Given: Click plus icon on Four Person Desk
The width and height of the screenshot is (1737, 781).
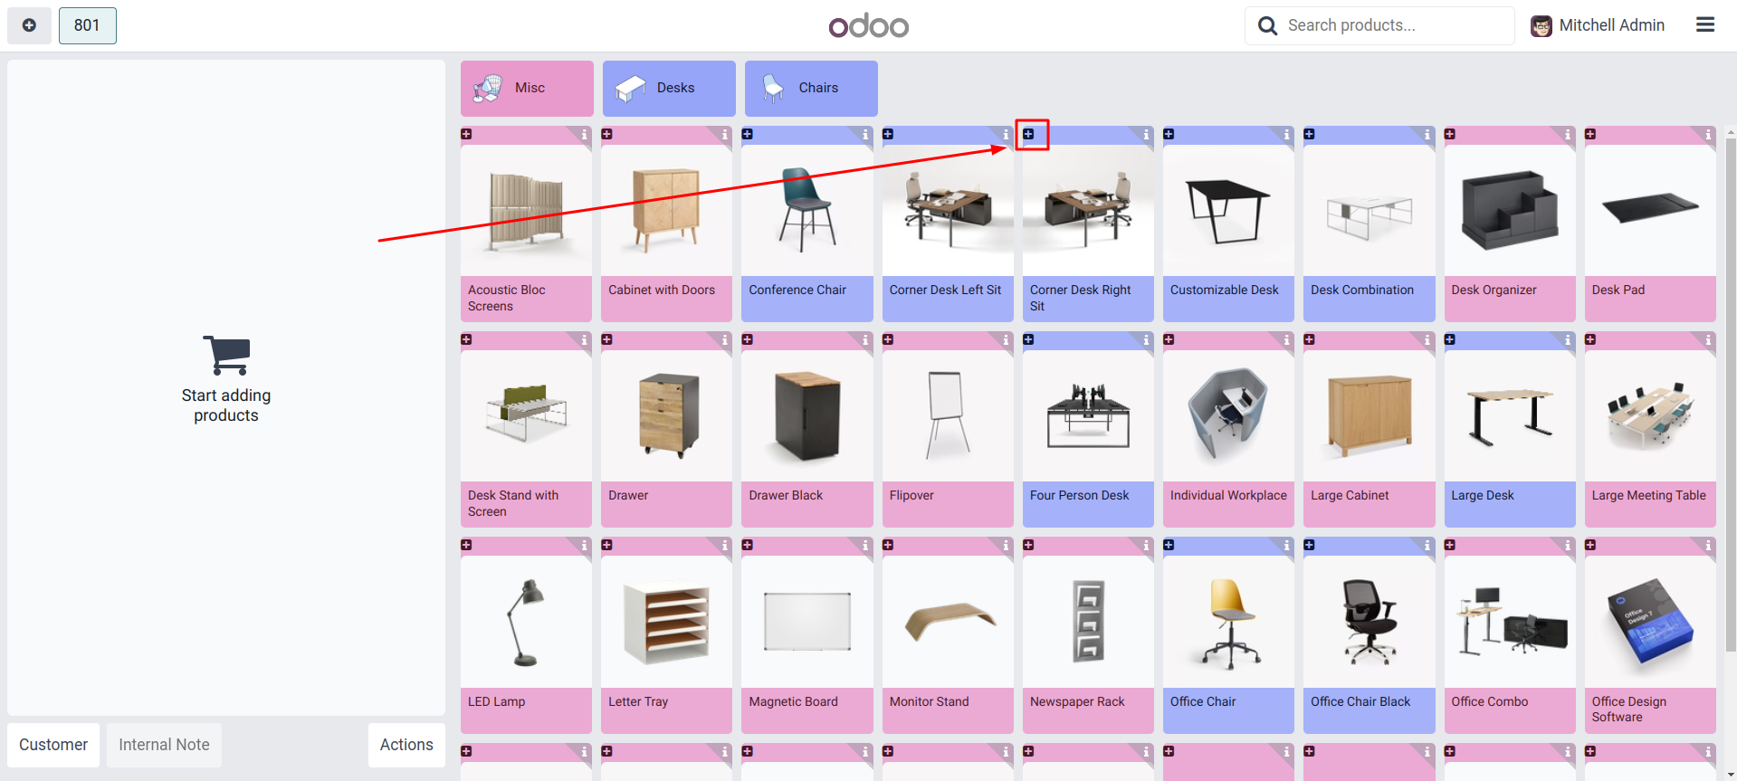Looking at the screenshot, I should 1028,340.
